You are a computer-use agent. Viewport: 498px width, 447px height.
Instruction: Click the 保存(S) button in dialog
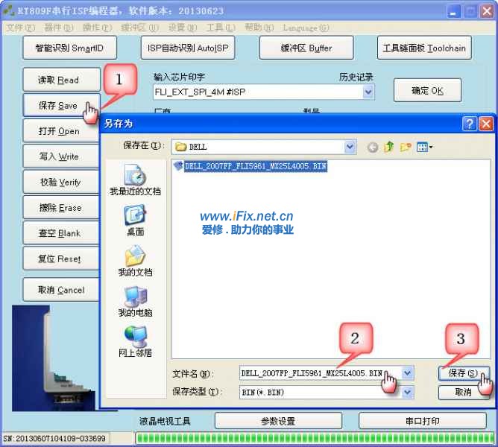(x=463, y=372)
